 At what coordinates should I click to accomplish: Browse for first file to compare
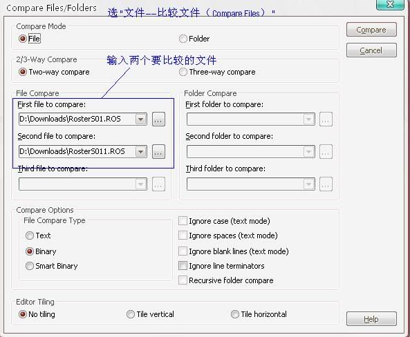point(158,119)
